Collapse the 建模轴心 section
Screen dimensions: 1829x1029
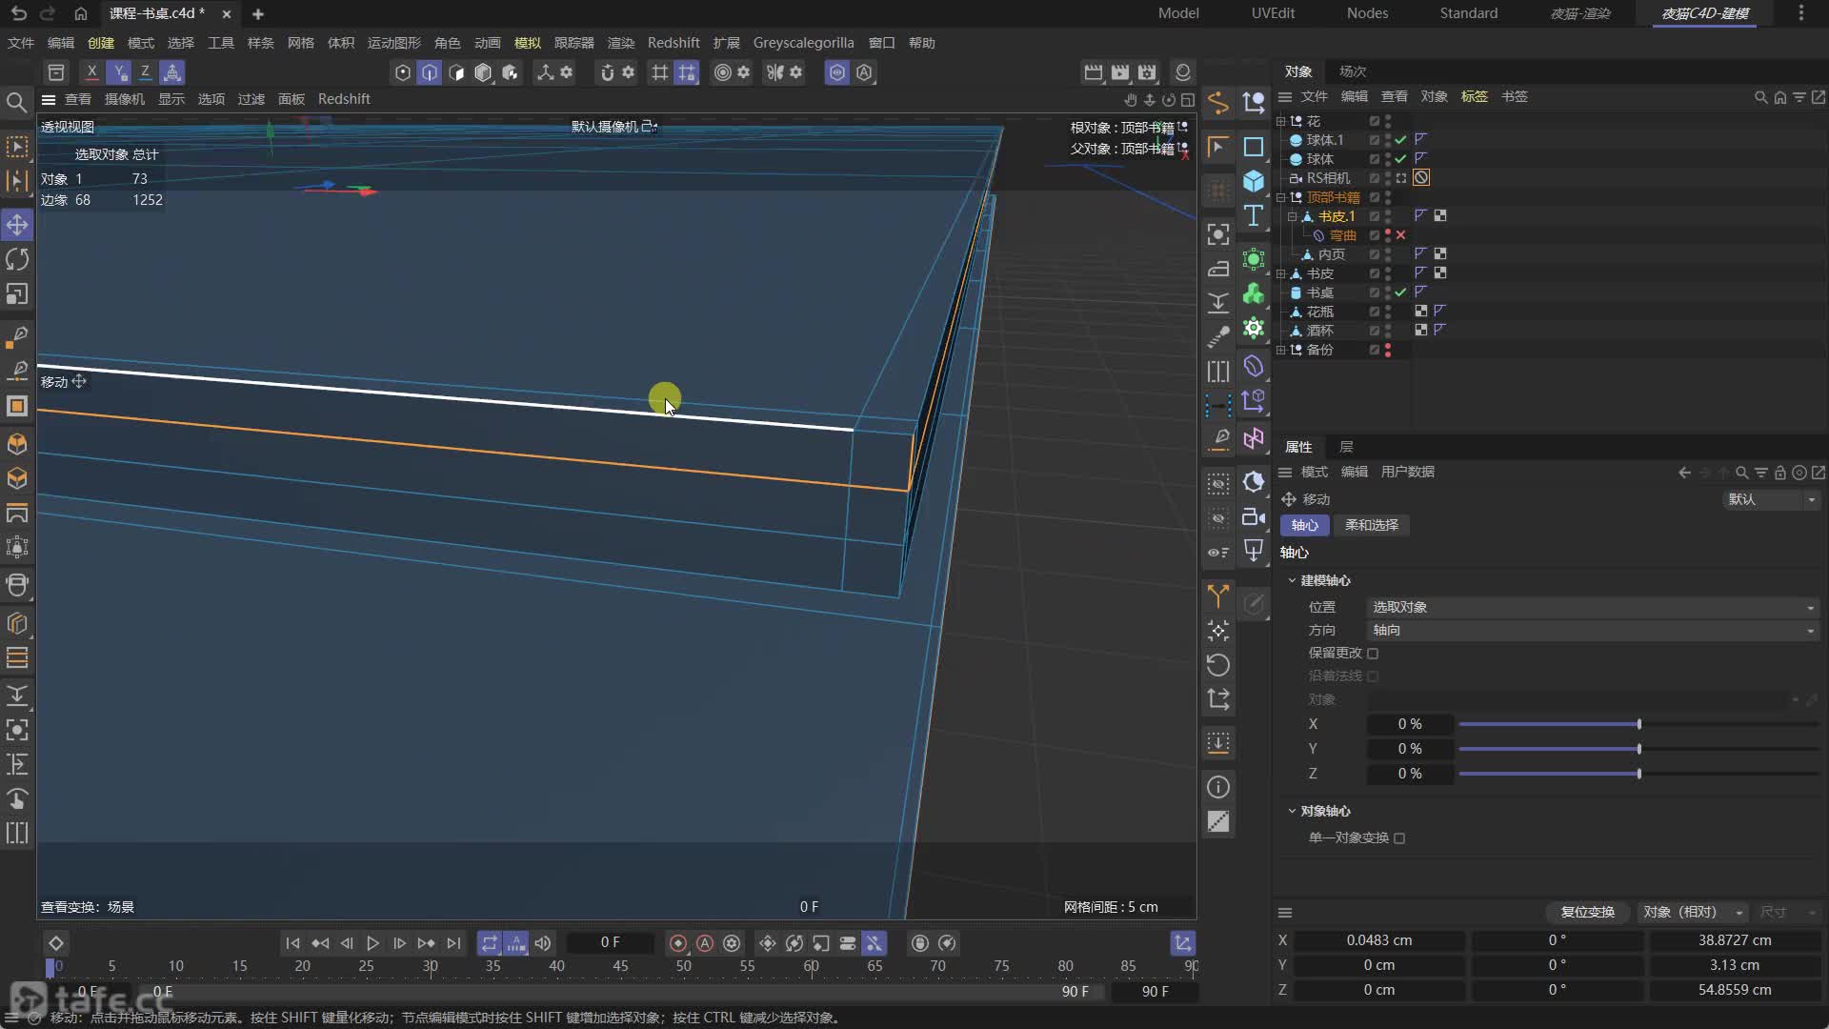1292,580
